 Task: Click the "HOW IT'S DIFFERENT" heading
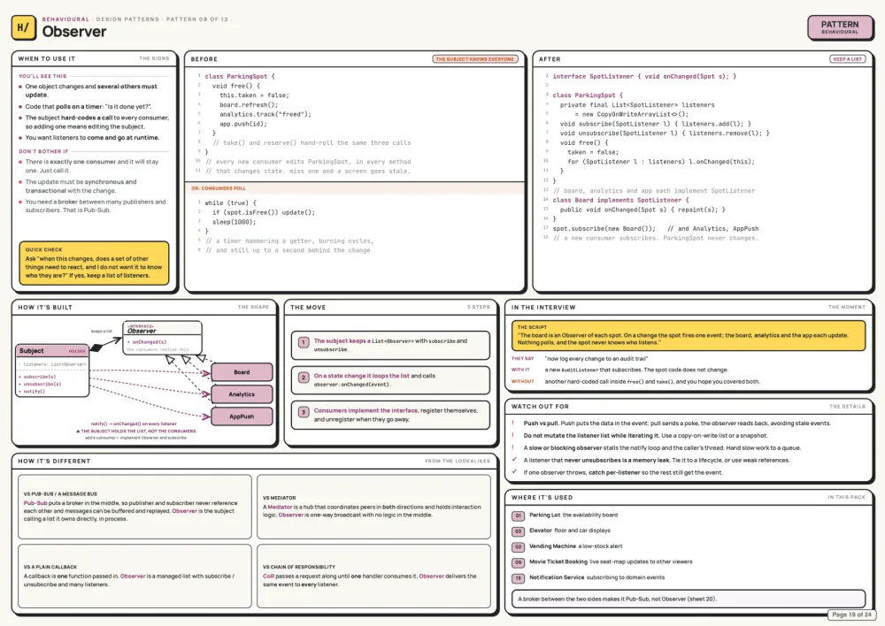point(54,461)
